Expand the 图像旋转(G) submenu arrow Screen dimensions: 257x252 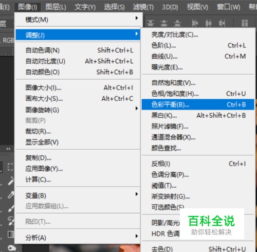(137, 109)
